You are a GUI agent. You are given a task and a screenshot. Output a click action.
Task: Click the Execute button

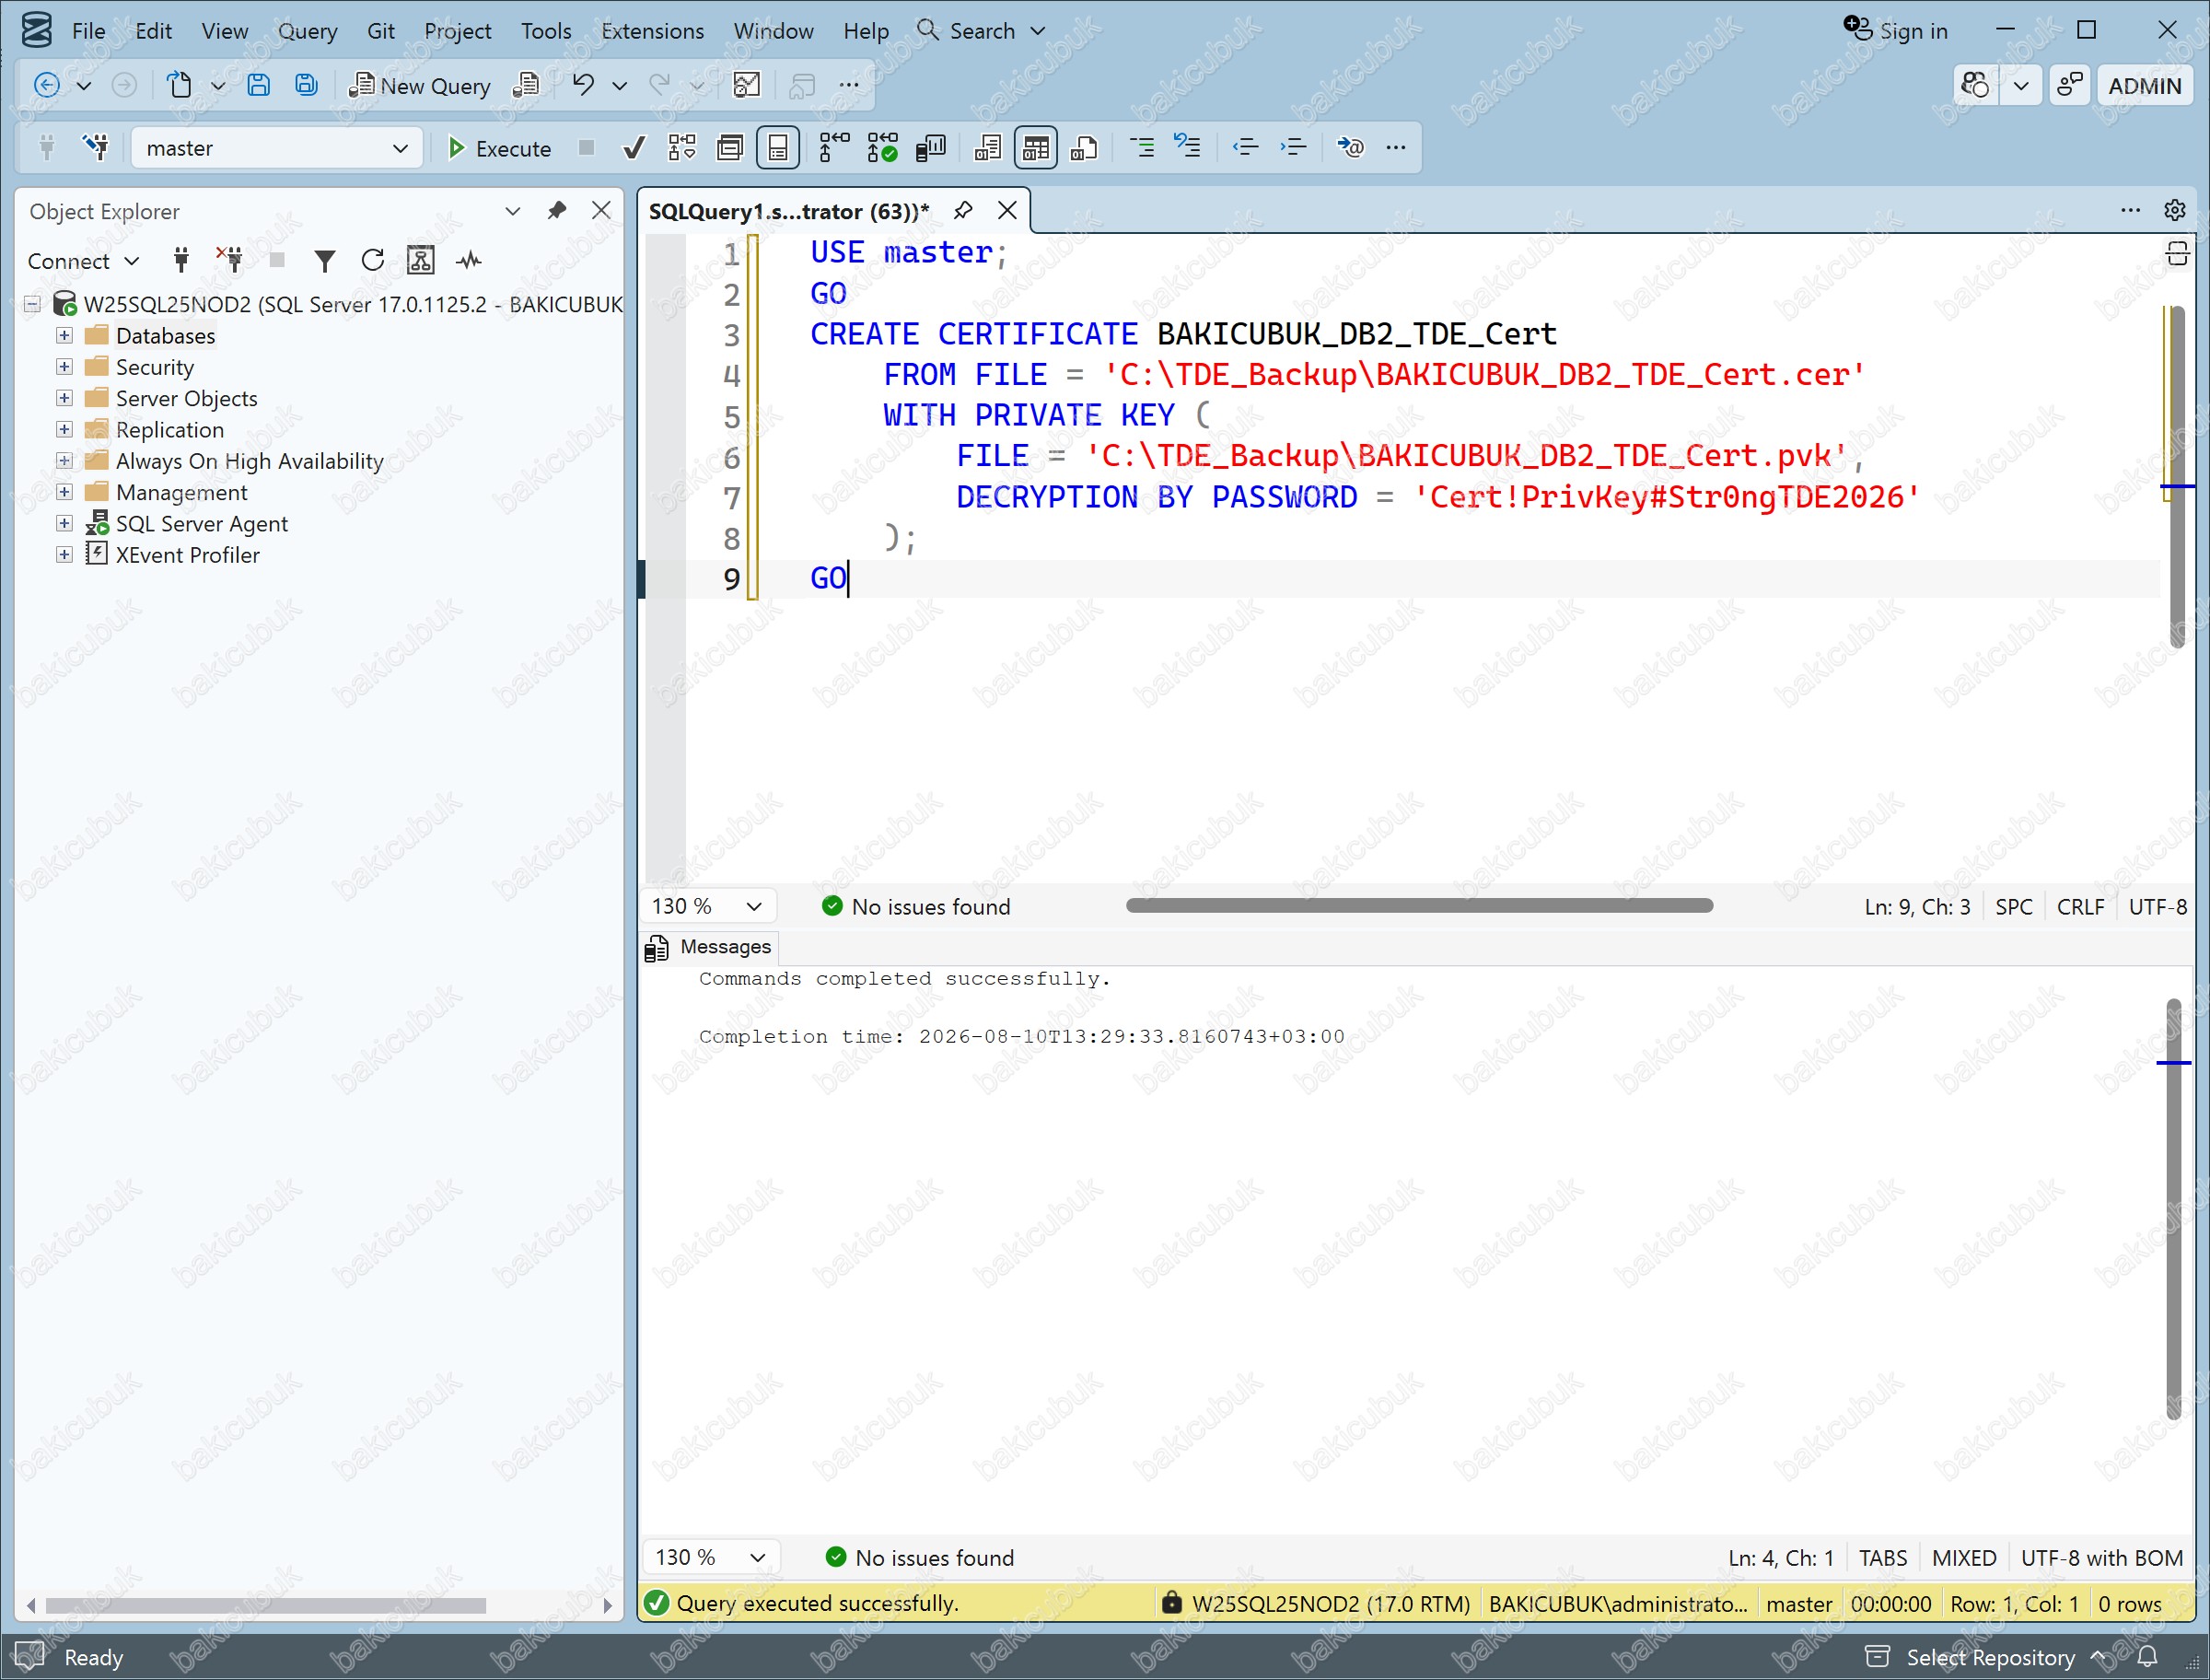(x=498, y=148)
